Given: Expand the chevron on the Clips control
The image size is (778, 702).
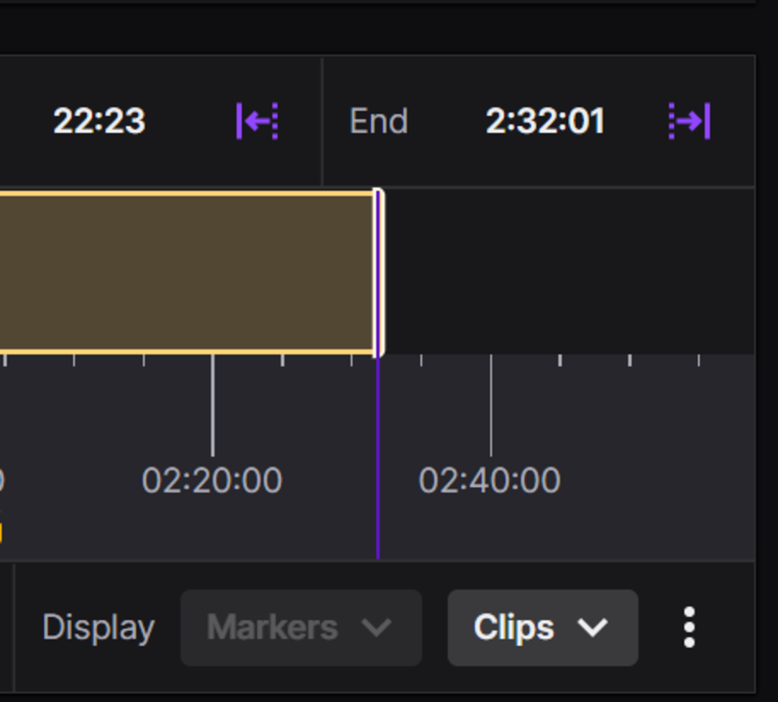Looking at the screenshot, I should point(593,629).
